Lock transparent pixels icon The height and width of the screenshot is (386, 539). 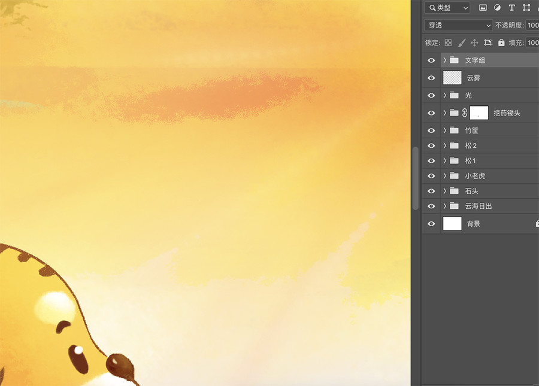[x=448, y=42]
